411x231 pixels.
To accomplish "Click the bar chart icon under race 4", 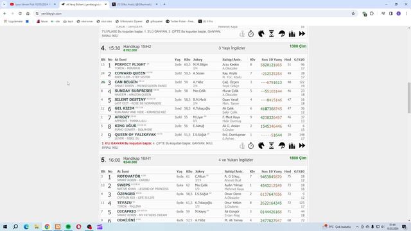I will click(x=292, y=146).
